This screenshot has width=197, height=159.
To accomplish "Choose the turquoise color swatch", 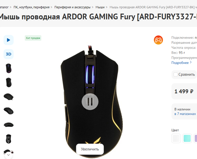I will pos(187,138).
